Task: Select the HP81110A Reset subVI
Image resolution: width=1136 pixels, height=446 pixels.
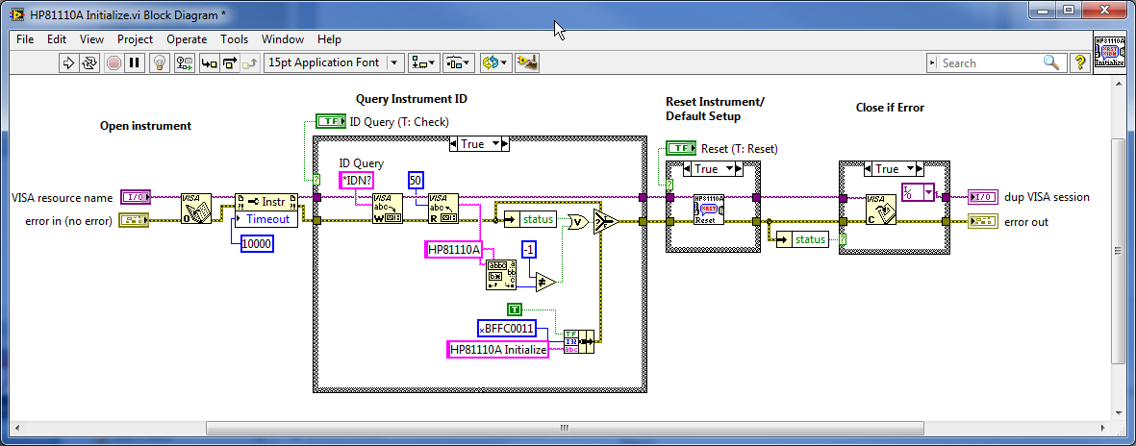Action: coord(709,210)
